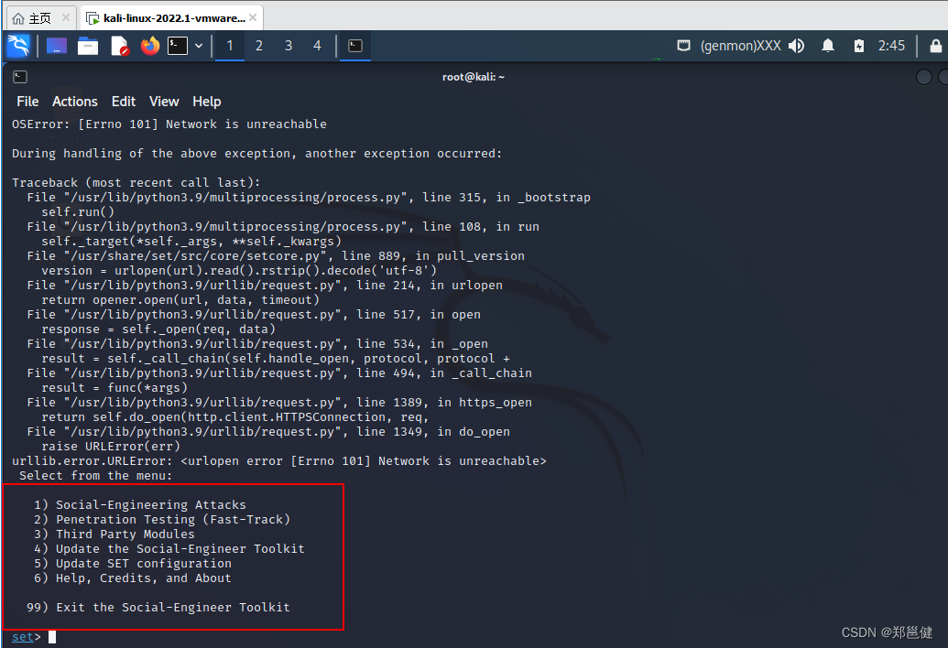Click the show desktop panel icon
The height and width of the screenshot is (648, 948).
point(56,46)
